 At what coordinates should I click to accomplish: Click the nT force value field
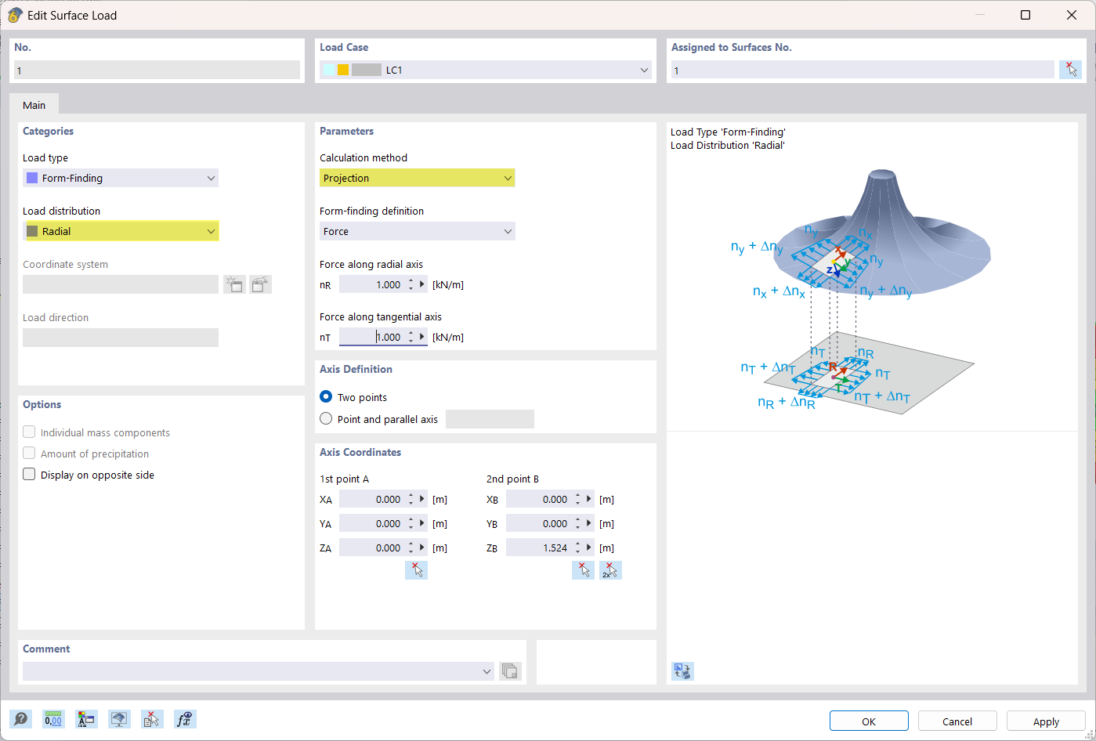[x=372, y=337]
